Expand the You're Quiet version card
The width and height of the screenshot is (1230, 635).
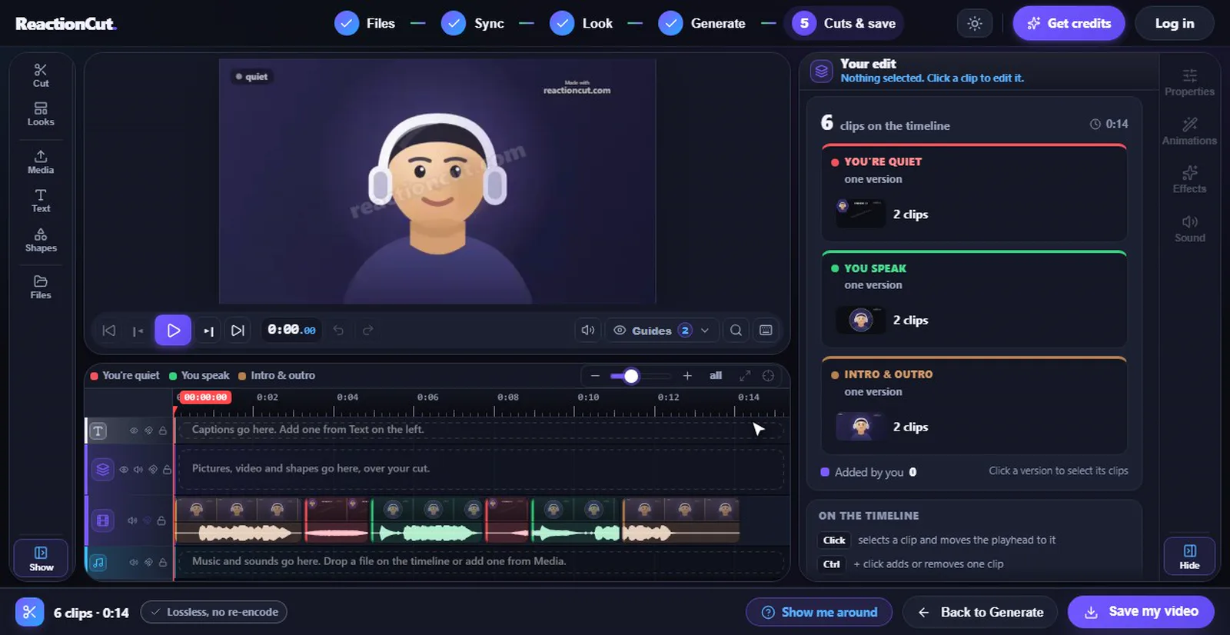coord(974,192)
